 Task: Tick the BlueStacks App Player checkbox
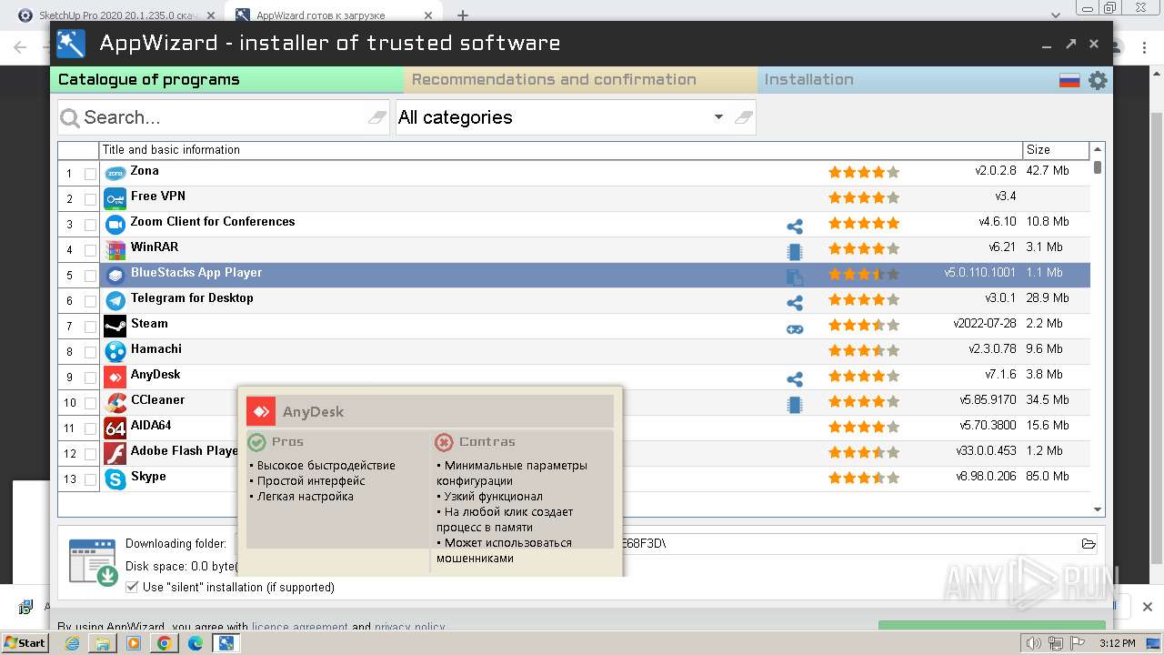(x=90, y=276)
